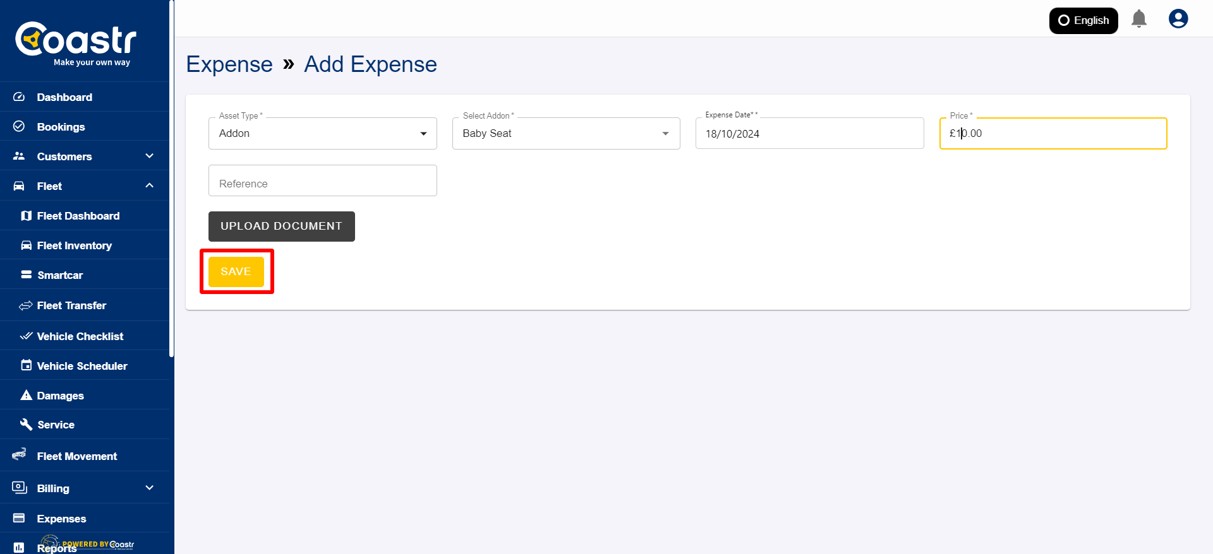This screenshot has height=554, width=1213.
Task: Click the Fleet Inventory car icon
Action: 26,245
